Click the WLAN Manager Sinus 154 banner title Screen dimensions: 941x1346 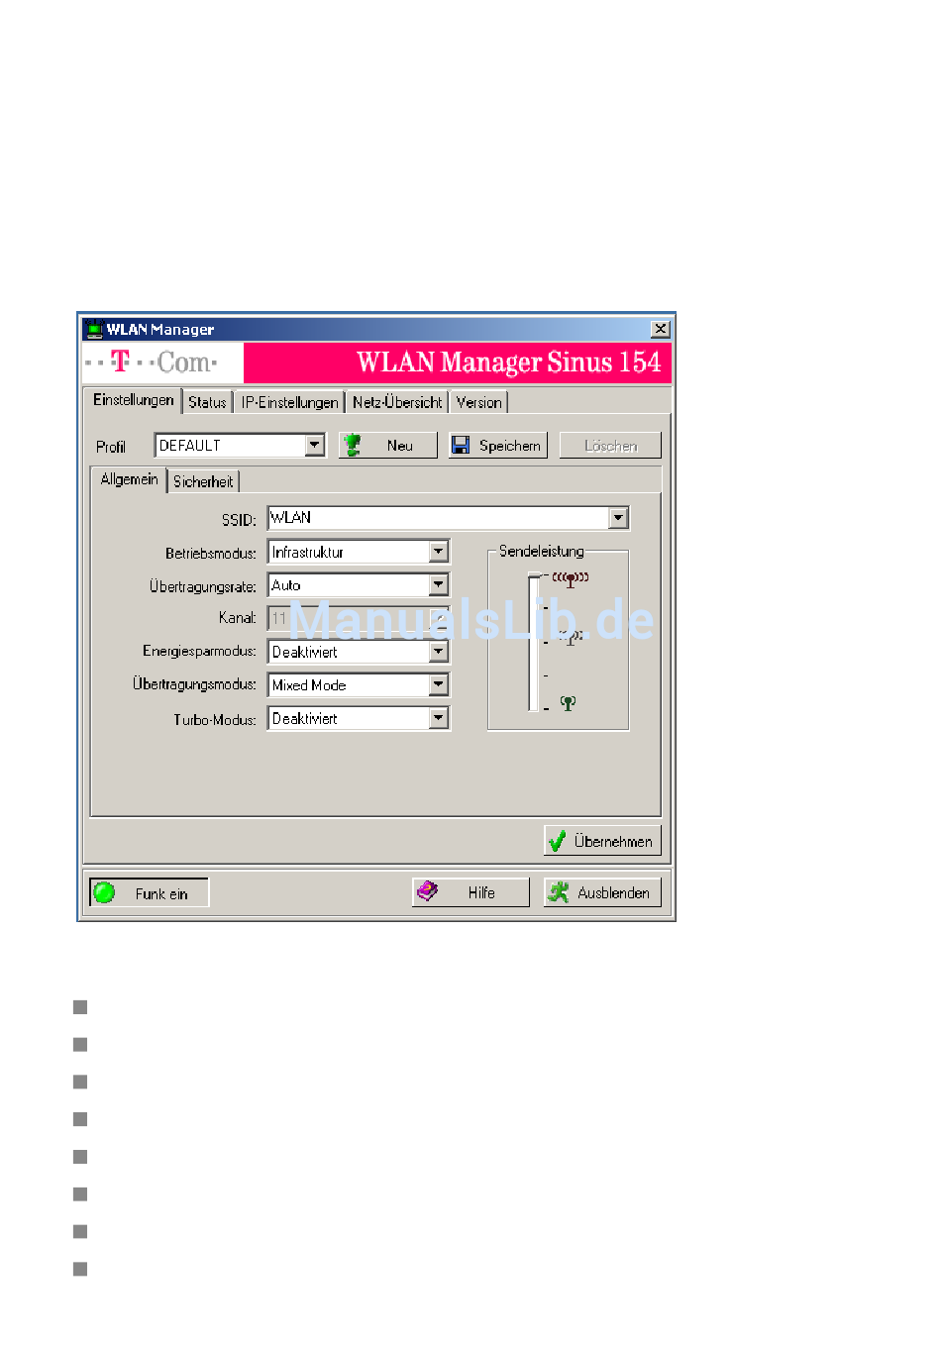tap(509, 362)
